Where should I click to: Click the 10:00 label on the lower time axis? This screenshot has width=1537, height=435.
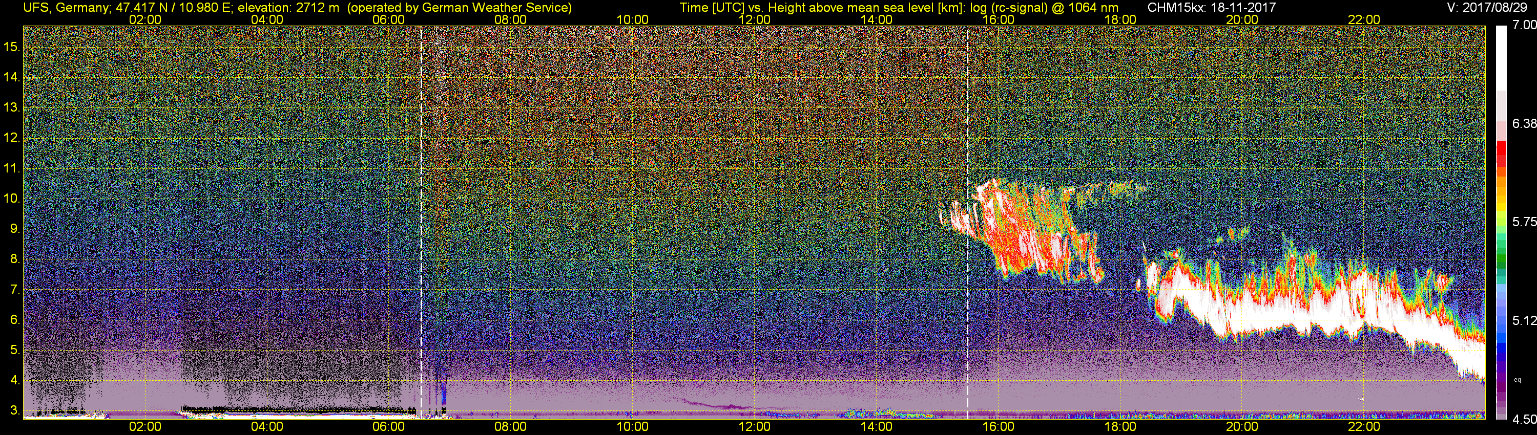pos(632,427)
